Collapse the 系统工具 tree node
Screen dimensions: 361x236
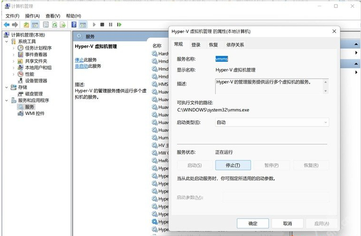(7, 41)
